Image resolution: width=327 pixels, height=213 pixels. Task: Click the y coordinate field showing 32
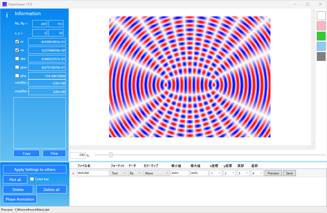coord(56,33)
